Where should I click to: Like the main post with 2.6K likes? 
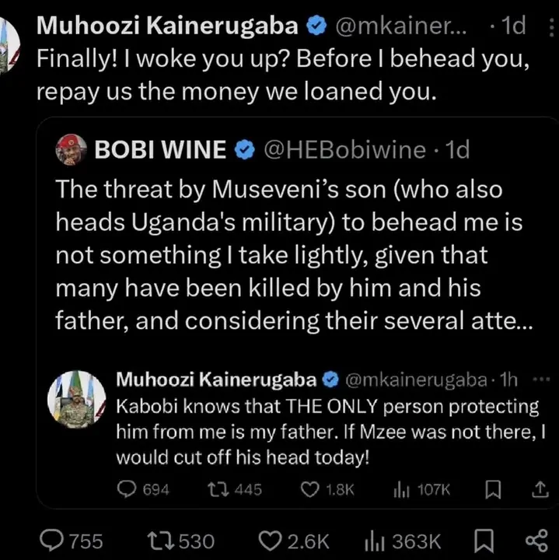pos(269,541)
